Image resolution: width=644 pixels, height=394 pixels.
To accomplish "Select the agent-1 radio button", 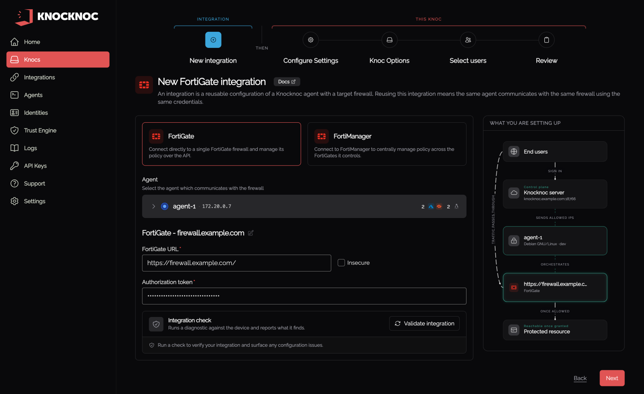I will pos(164,206).
